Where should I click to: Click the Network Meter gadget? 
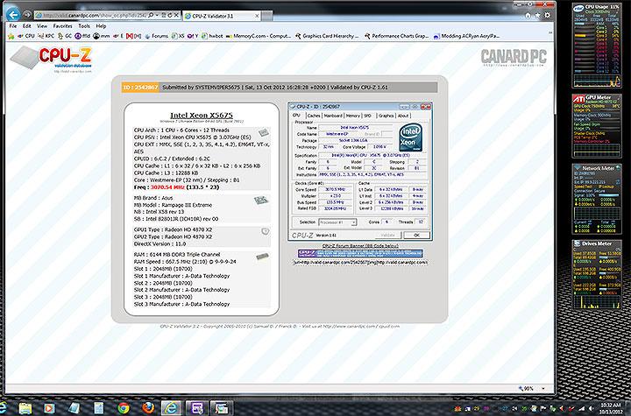pyautogui.click(x=597, y=199)
